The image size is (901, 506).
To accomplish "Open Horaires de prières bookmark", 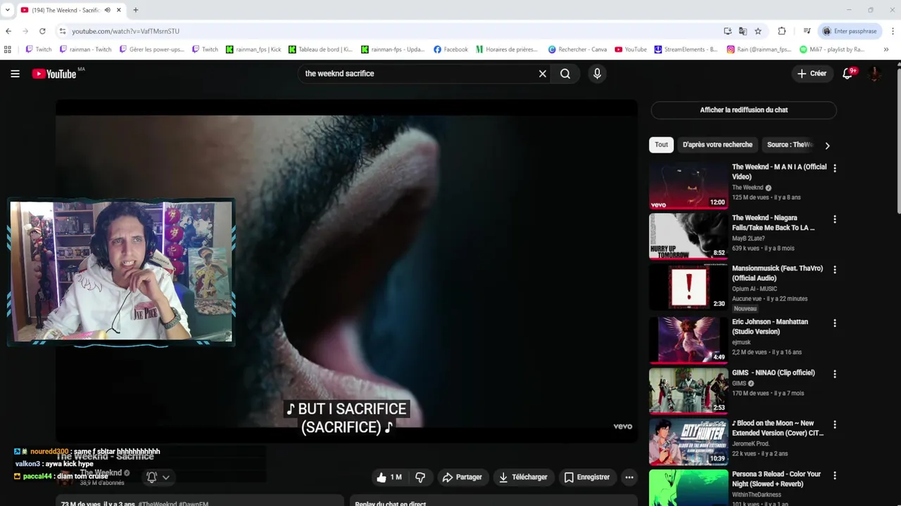I will [x=506, y=49].
